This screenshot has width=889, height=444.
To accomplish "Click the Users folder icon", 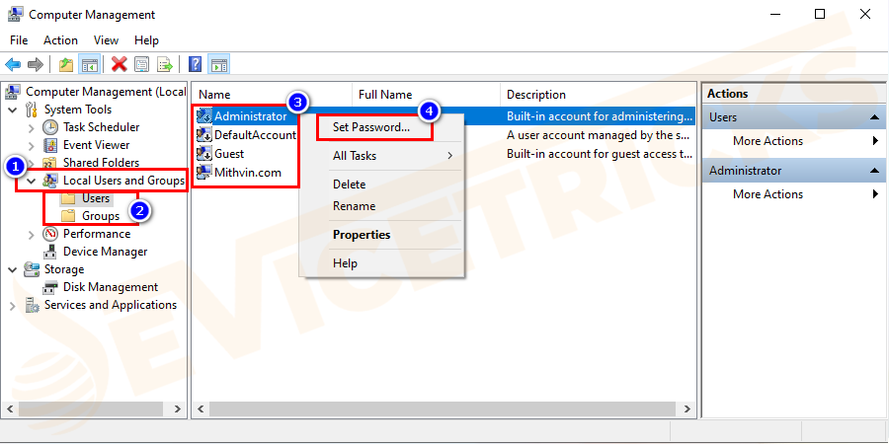I will [x=68, y=198].
